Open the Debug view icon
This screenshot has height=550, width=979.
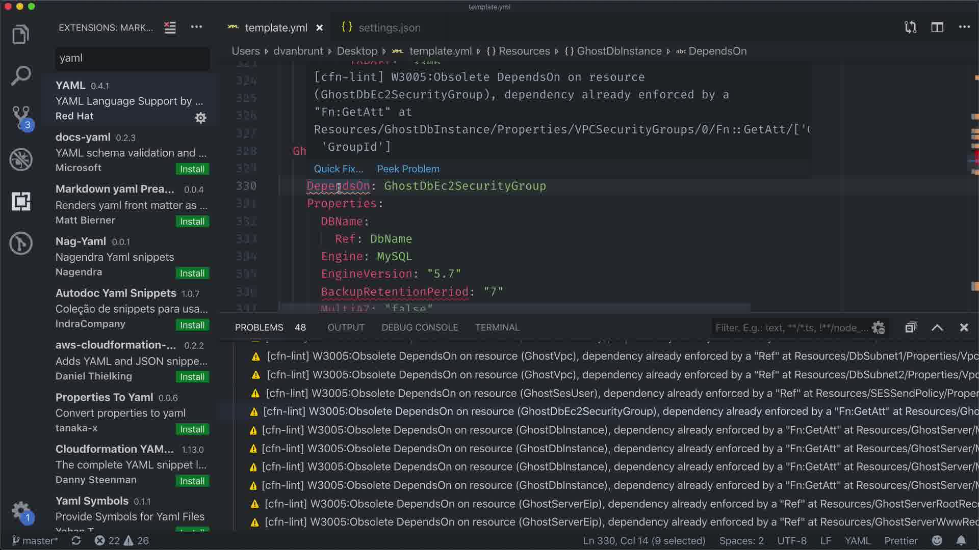[20, 159]
